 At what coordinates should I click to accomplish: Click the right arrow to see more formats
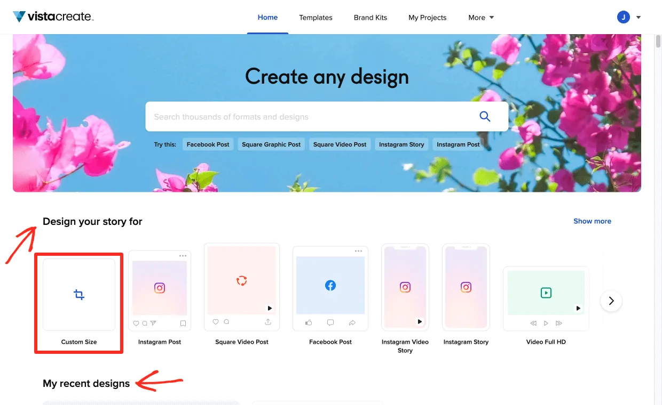[611, 301]
